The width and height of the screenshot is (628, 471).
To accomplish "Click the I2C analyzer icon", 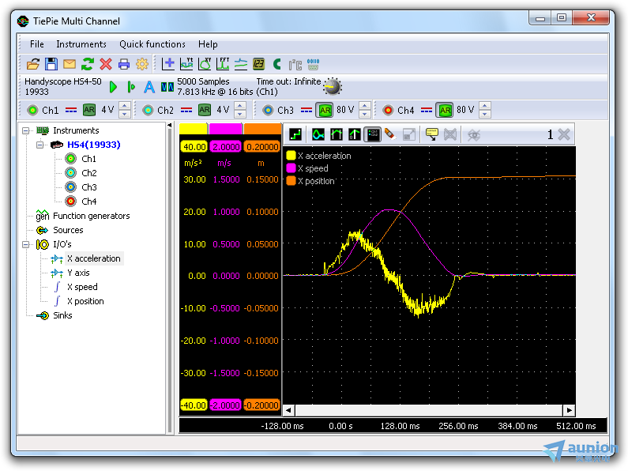I will 295,64.
